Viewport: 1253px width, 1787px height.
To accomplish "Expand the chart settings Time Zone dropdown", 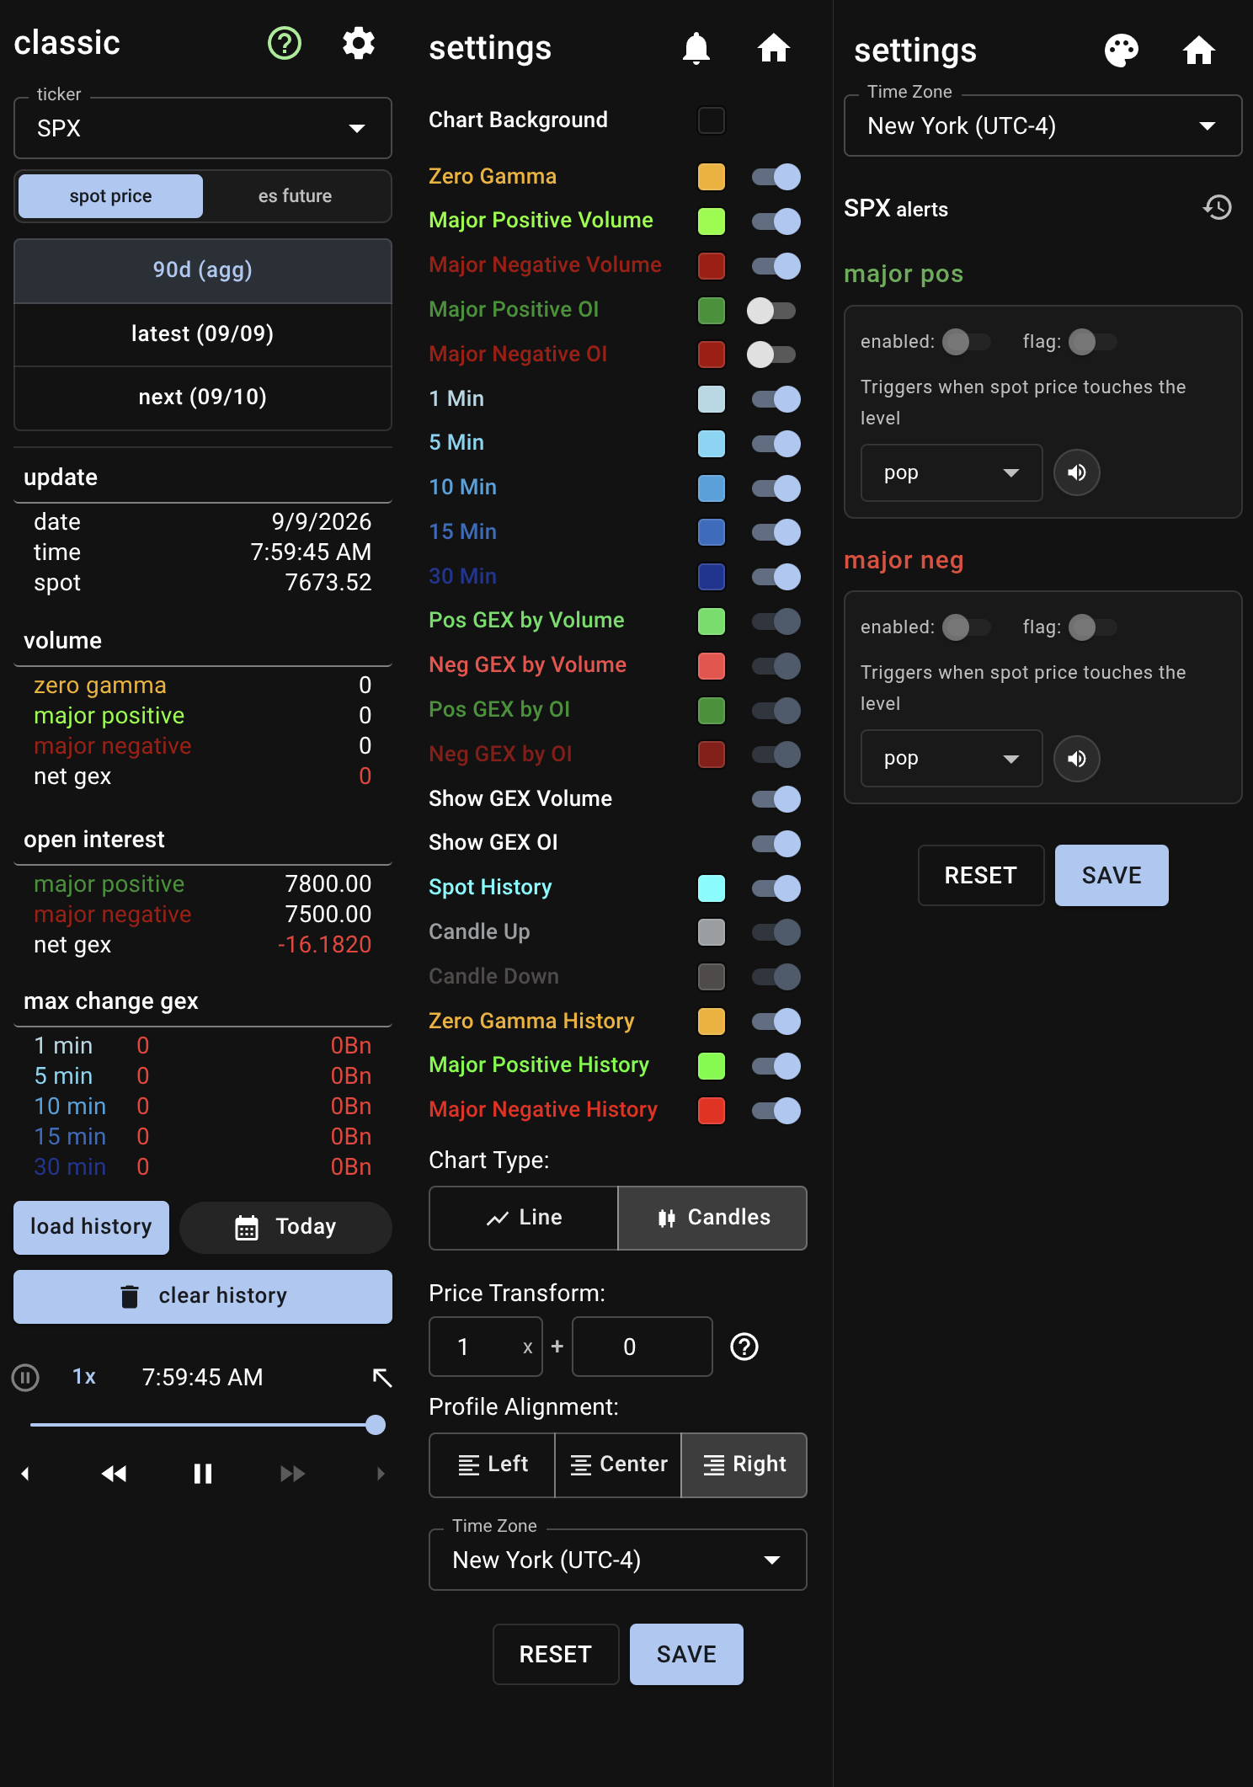I will tap(618, 1560).
